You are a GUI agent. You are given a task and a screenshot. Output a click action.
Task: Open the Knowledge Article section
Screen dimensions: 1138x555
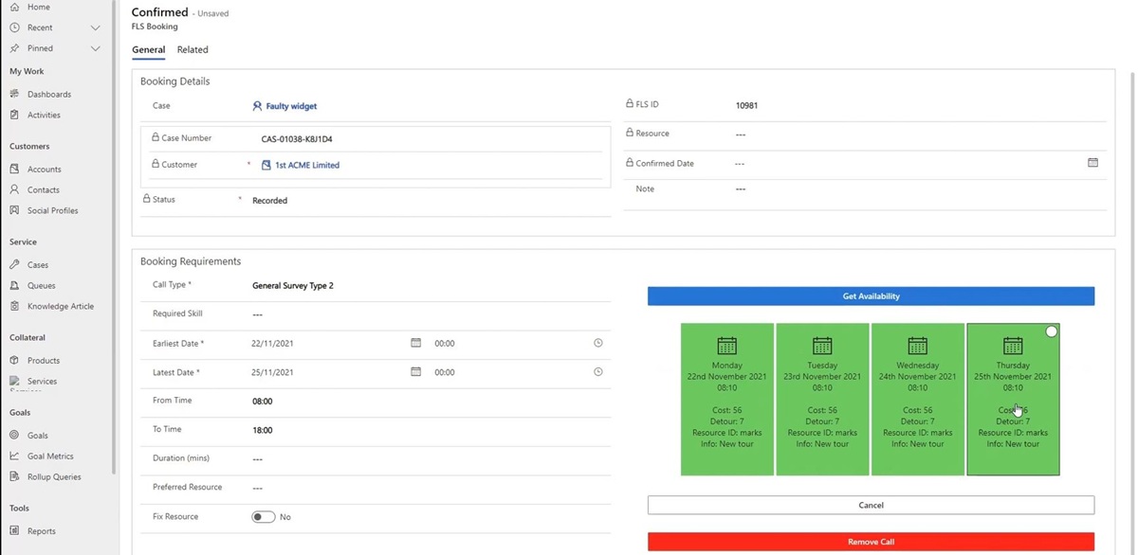(59, 306)
